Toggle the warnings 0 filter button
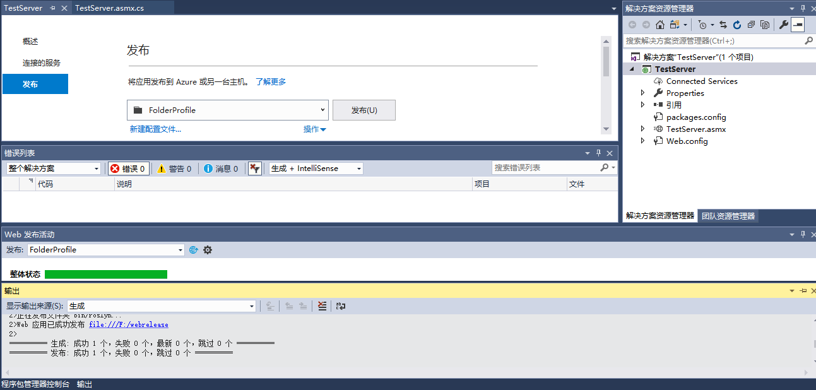The height and width of the screenshot is (390, 816). 175,168
